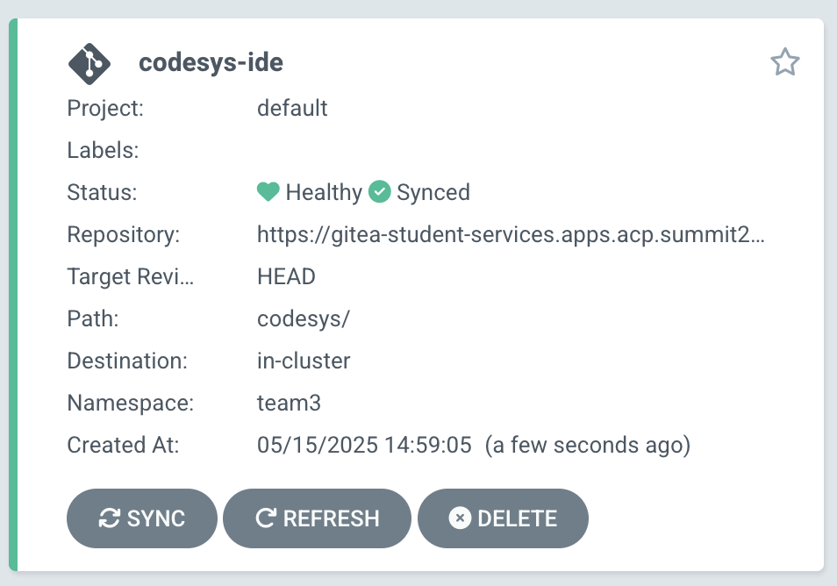Mark codesys-ide as favorite with star
This screenshot has height=586, width=837.
[784, 62]
